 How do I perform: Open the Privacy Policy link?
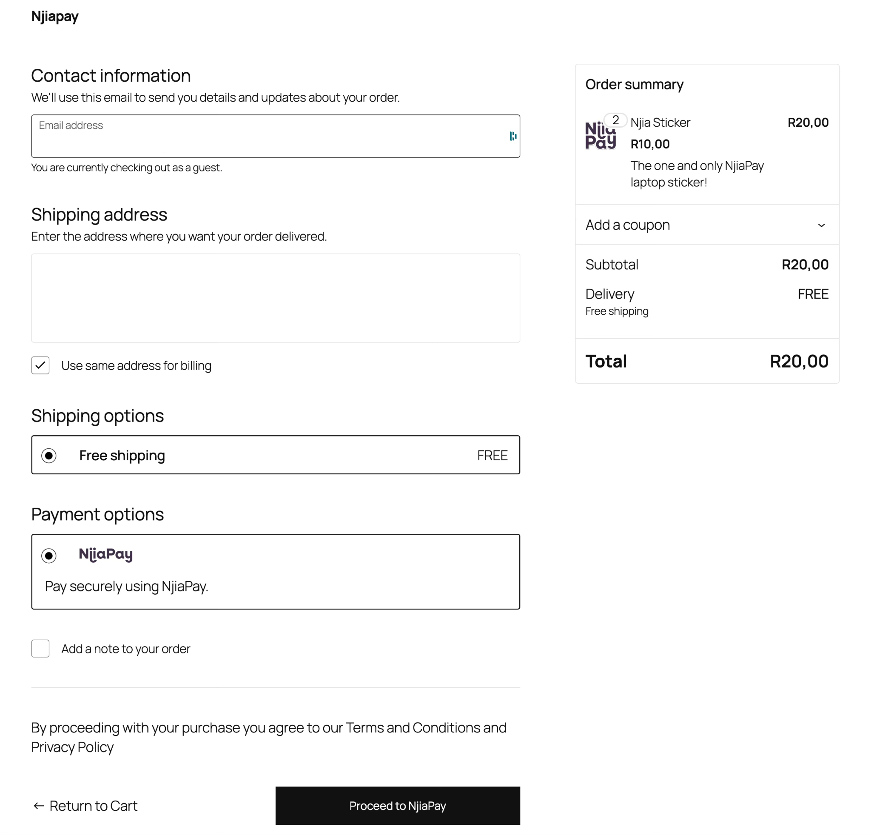tap(72, 747)
